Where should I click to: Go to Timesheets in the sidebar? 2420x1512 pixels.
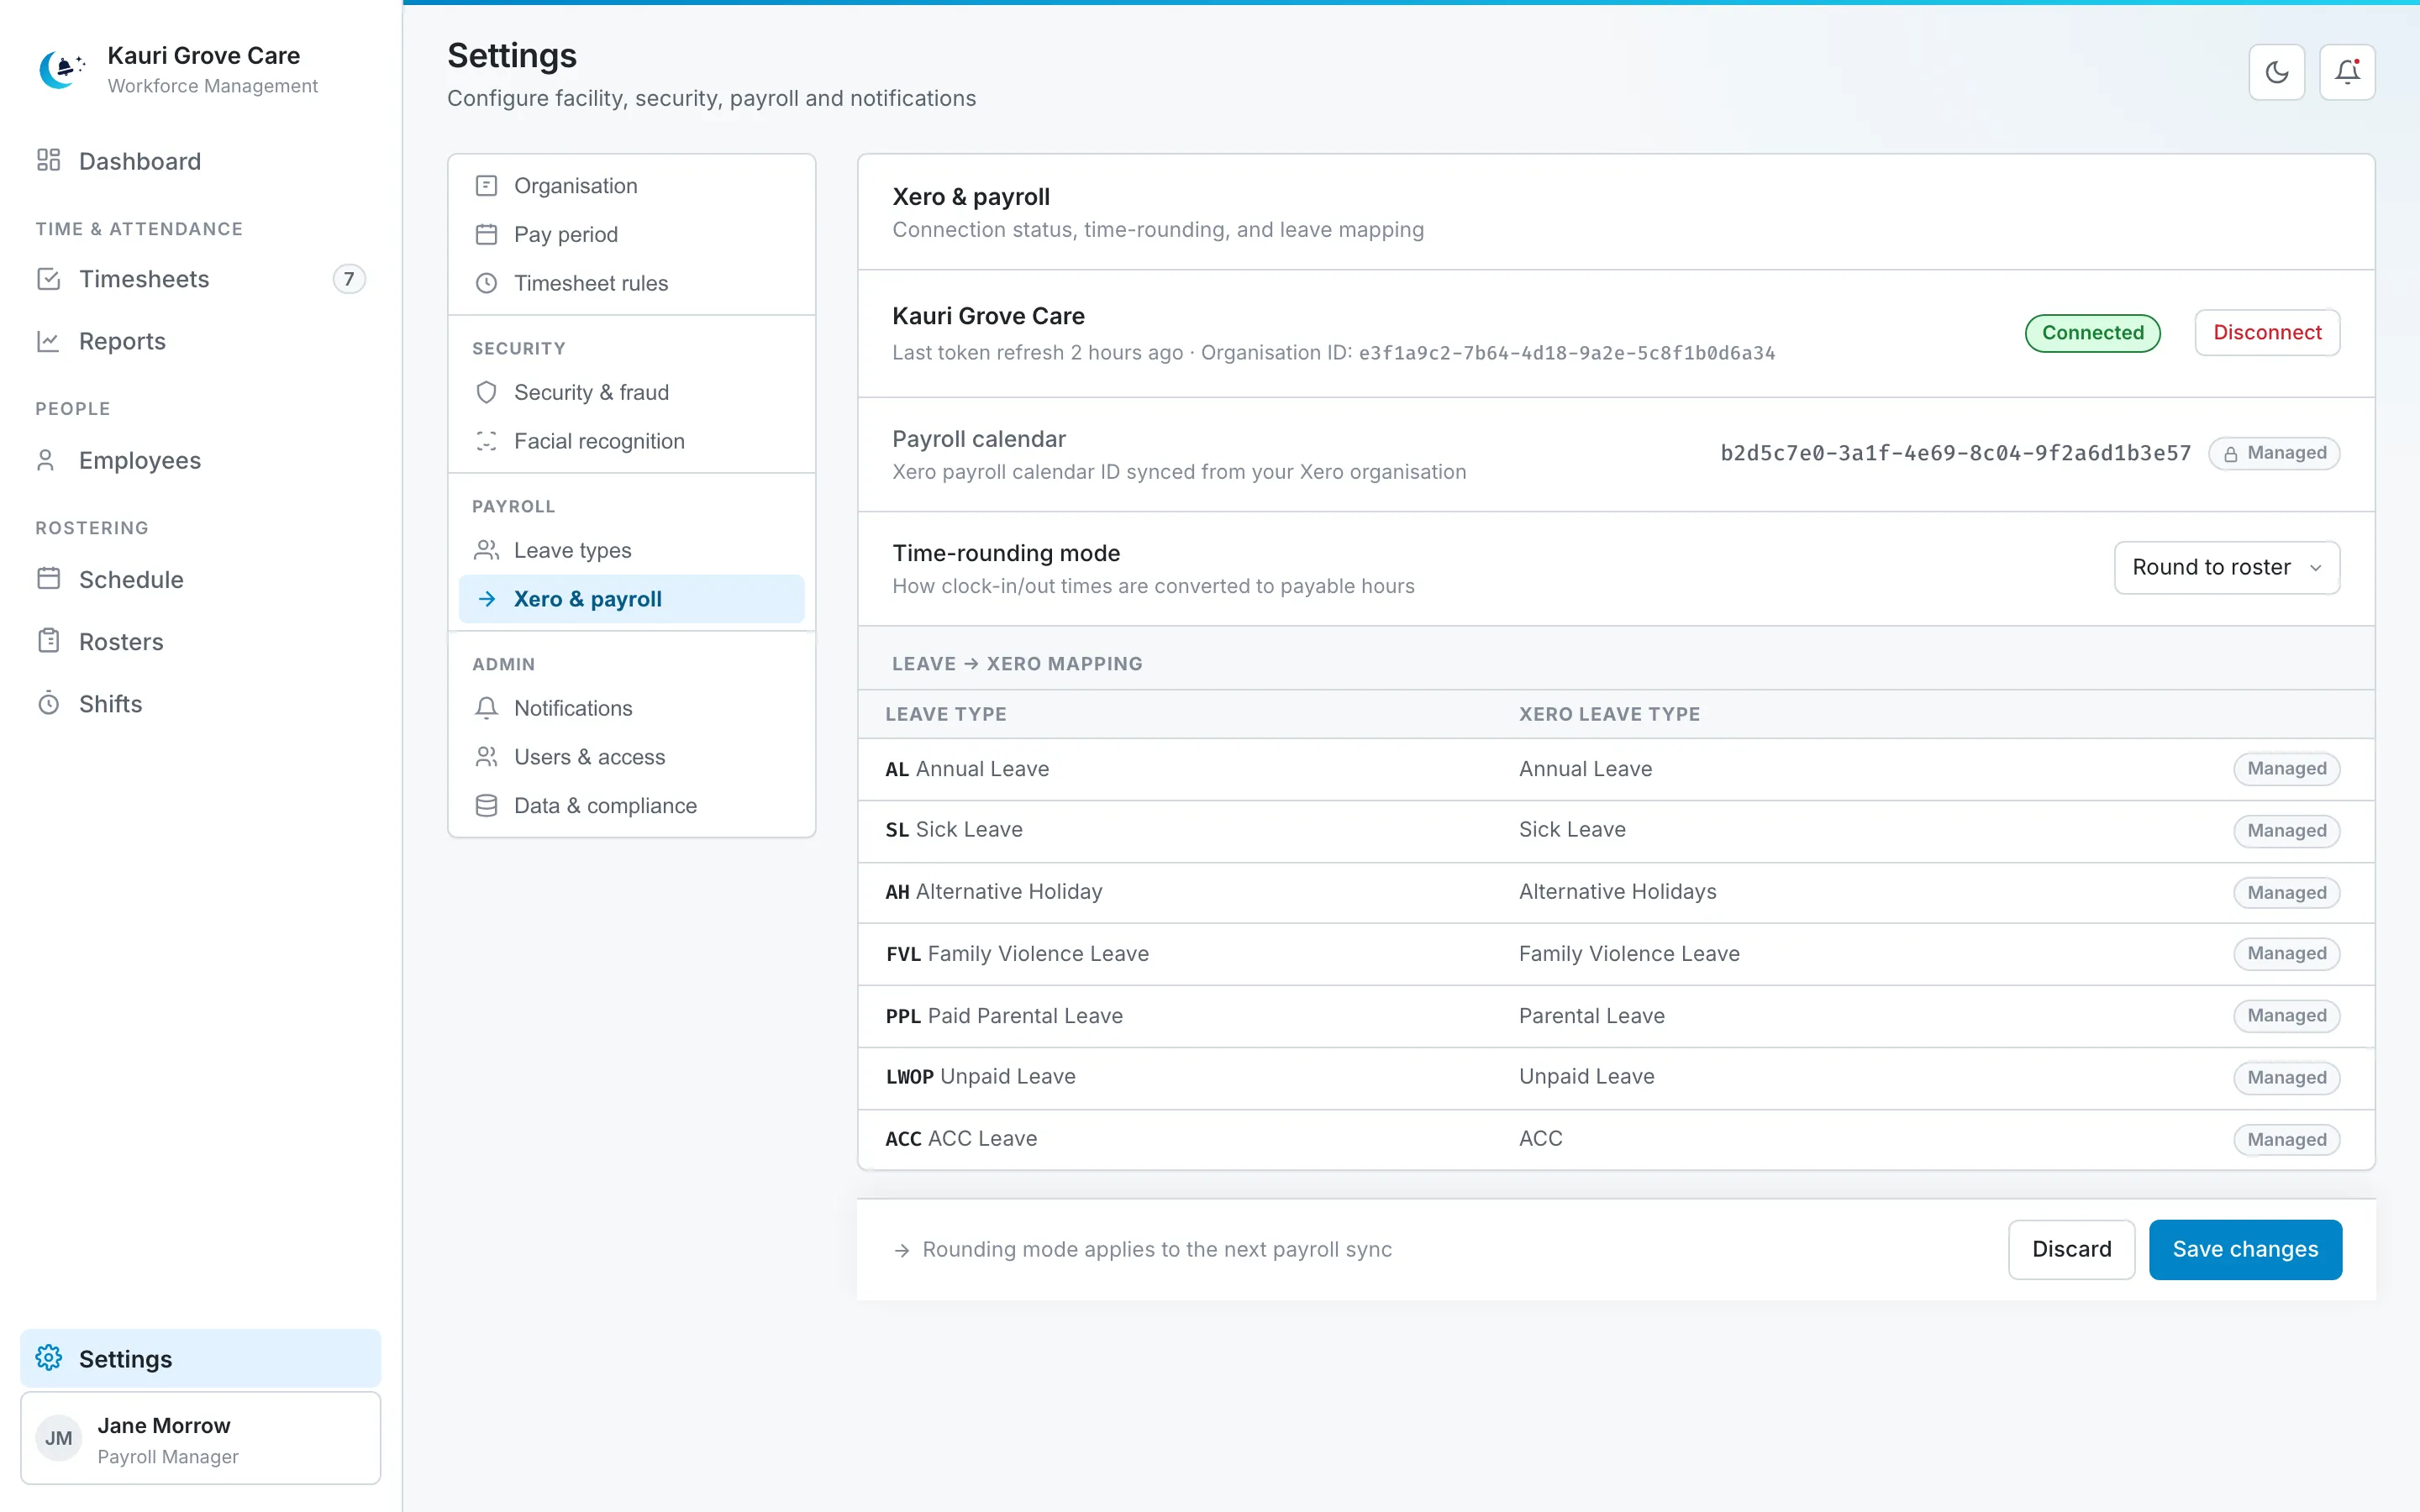click(x=200, y=279)
